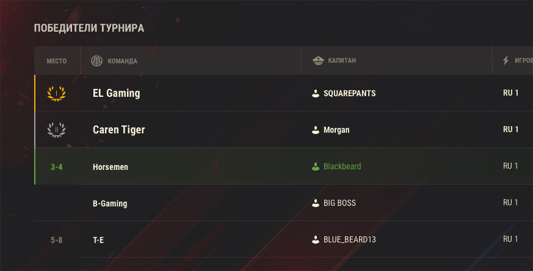
Task: Click the player icon next to Morgan
Action: [316, 130]
